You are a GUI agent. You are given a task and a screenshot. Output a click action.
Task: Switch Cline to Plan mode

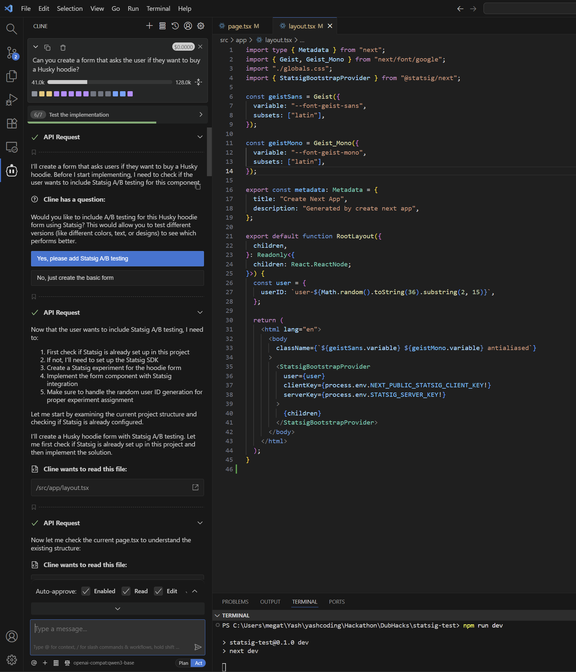click(183, 663)
